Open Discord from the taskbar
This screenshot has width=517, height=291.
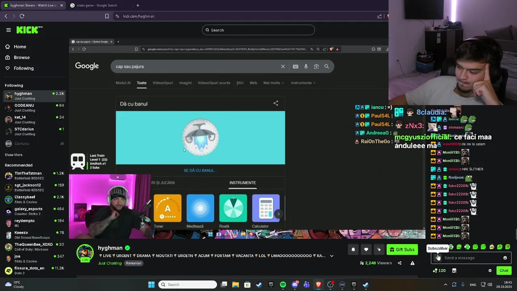click(295, 285)
